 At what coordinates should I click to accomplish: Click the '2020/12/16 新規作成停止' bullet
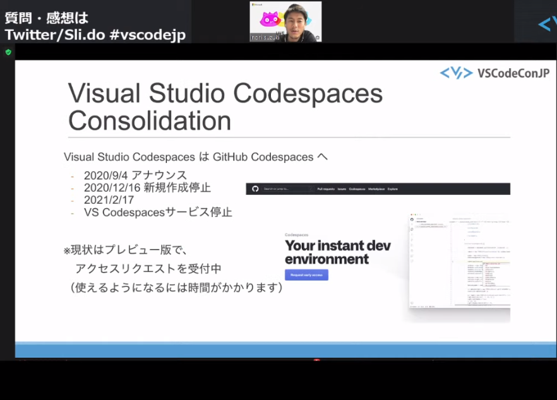147,187
